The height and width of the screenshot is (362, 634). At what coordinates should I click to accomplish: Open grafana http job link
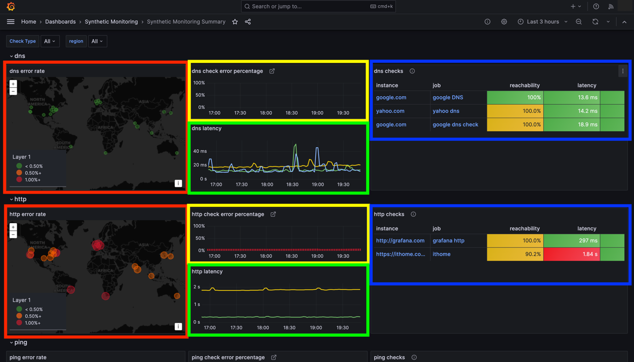click(x=448, y=241)
